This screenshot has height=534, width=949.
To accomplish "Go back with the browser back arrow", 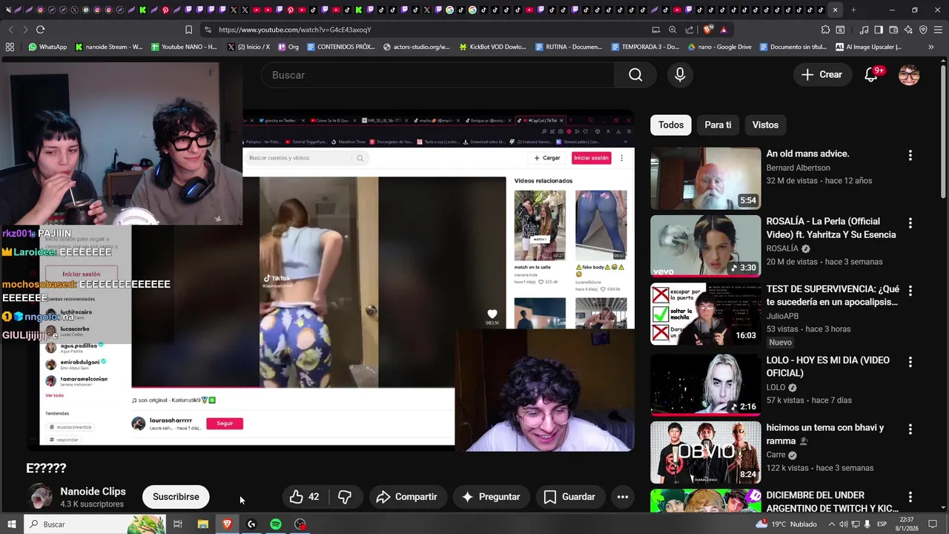I will 10,30.
